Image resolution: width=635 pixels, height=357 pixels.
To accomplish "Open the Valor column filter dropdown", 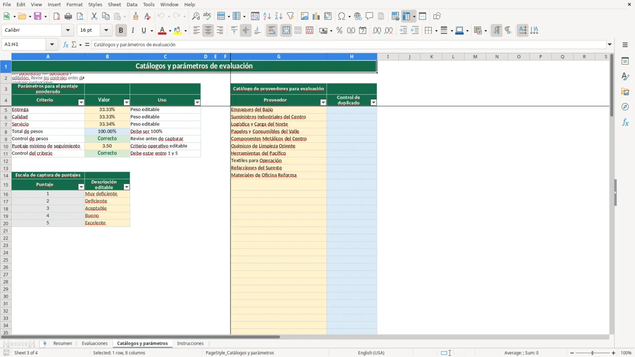I will point(126,102).
